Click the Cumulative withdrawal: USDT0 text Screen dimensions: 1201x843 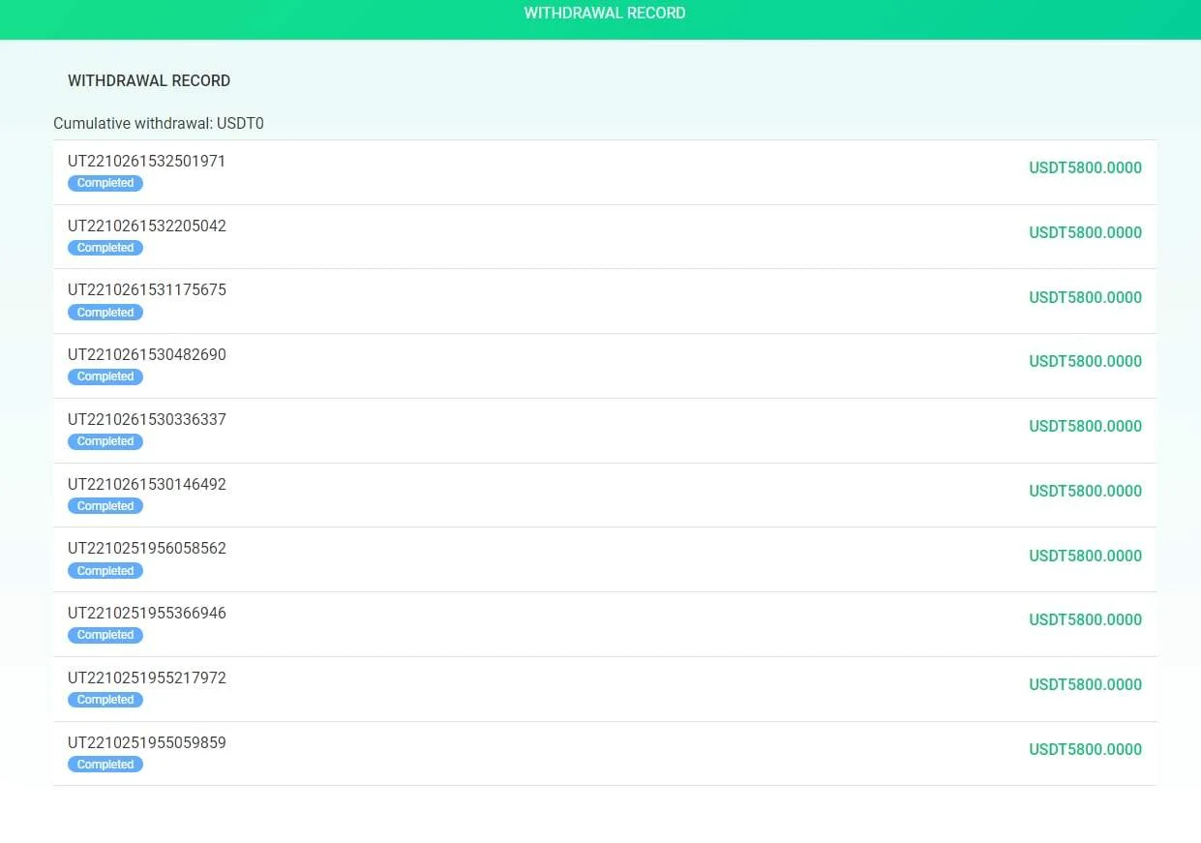point(159,124)
